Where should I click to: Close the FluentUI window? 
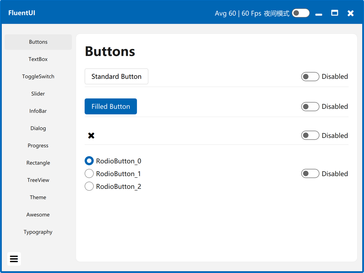351,13
